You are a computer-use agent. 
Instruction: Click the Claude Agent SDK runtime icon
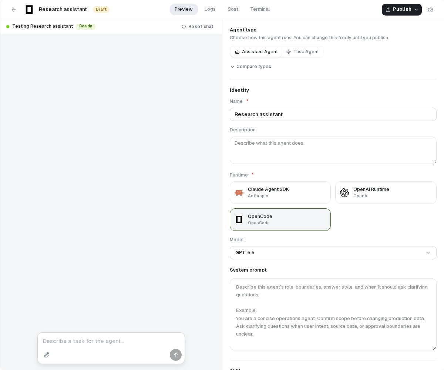point(239,193)
